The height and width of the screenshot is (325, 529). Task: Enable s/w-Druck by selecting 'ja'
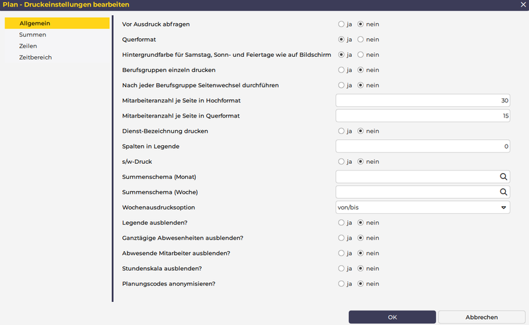[x=342, y=161]
